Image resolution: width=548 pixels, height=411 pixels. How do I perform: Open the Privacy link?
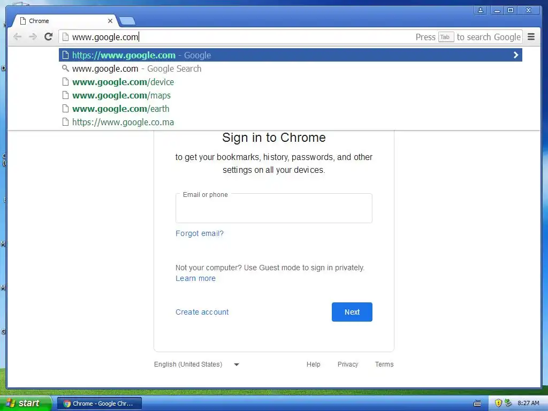click(348, 364)
